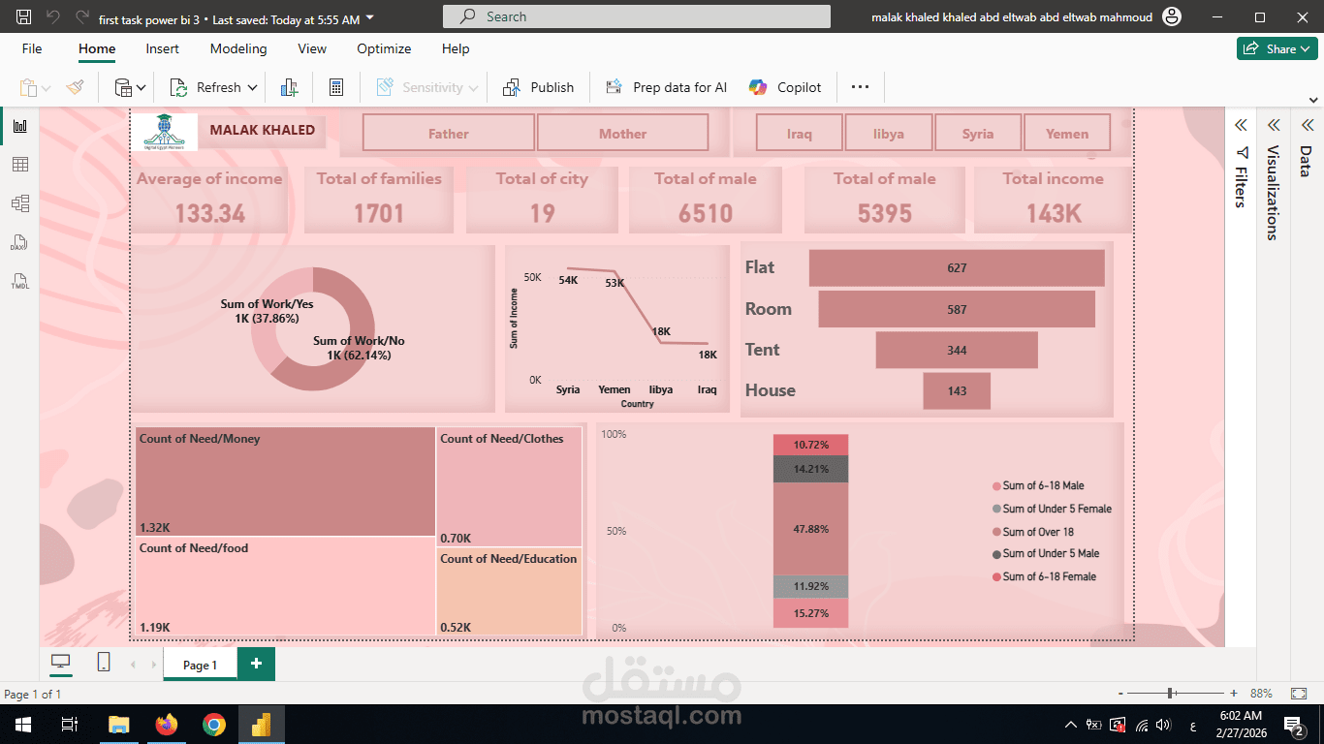Select the Format painter brush icon
This screenshot has width=1324, height=744.
coord(75,87)
